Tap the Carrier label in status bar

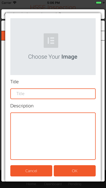click(6, 3)
